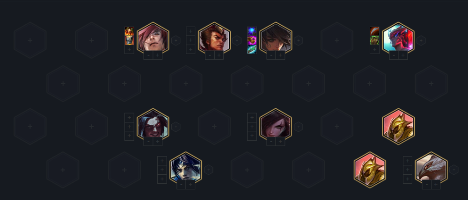Click the steel helmet item icon

click(129, 40)
